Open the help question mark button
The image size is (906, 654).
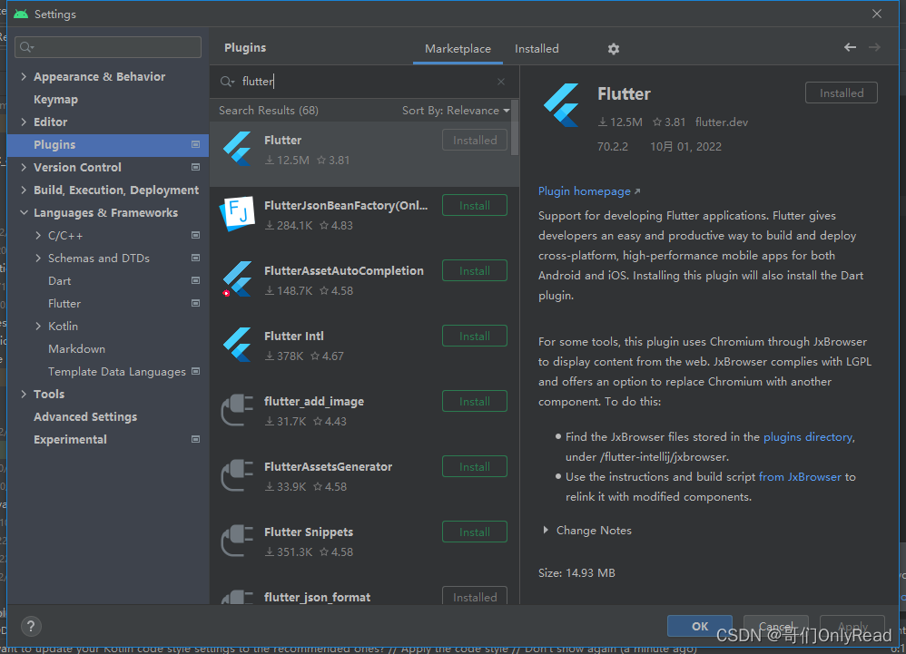tap(31, 626)
